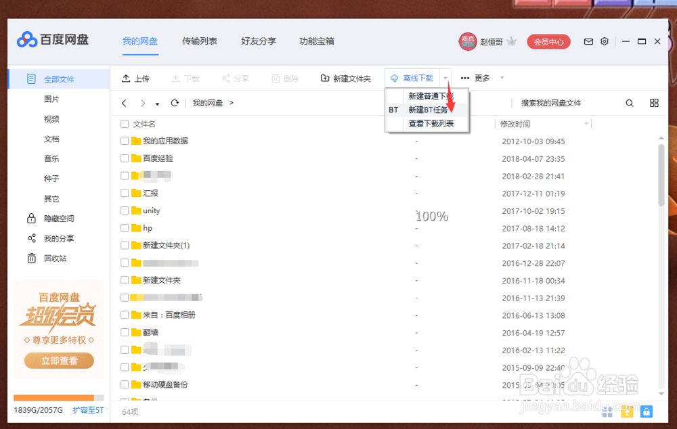Select 其它 category in sidebar
677x429 pixels.
(x=51, y=198)
